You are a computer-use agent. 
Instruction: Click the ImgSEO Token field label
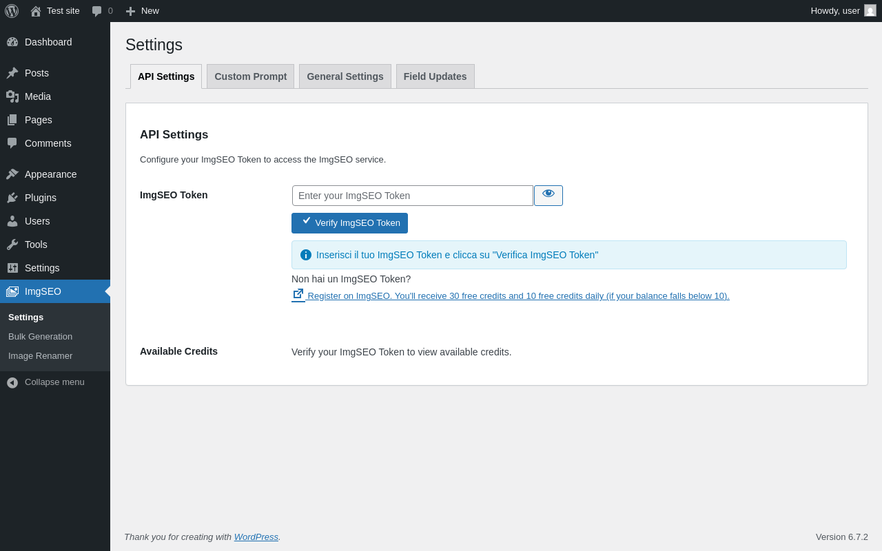click(x=174, y=195)
